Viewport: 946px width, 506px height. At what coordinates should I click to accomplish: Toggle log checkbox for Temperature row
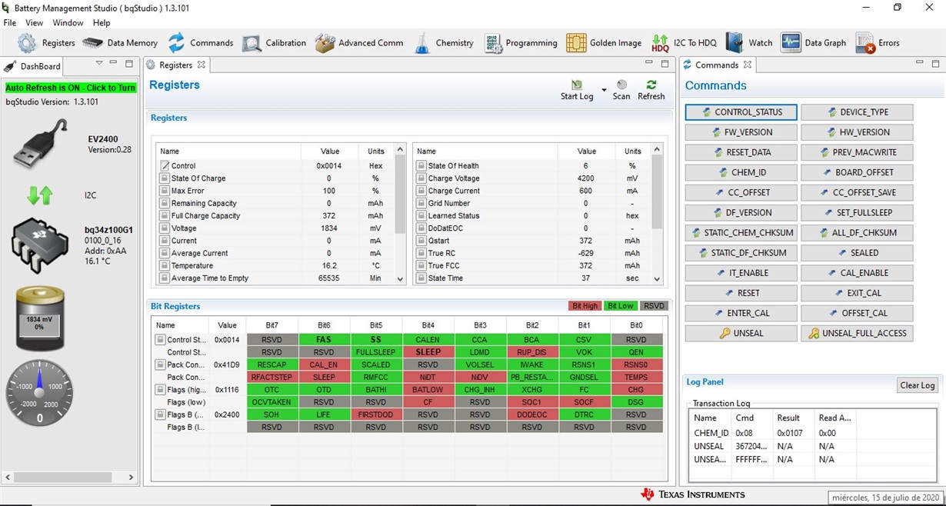(164, 265)
